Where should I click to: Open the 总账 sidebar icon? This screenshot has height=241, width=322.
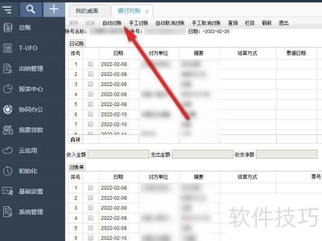coord(8,28)
